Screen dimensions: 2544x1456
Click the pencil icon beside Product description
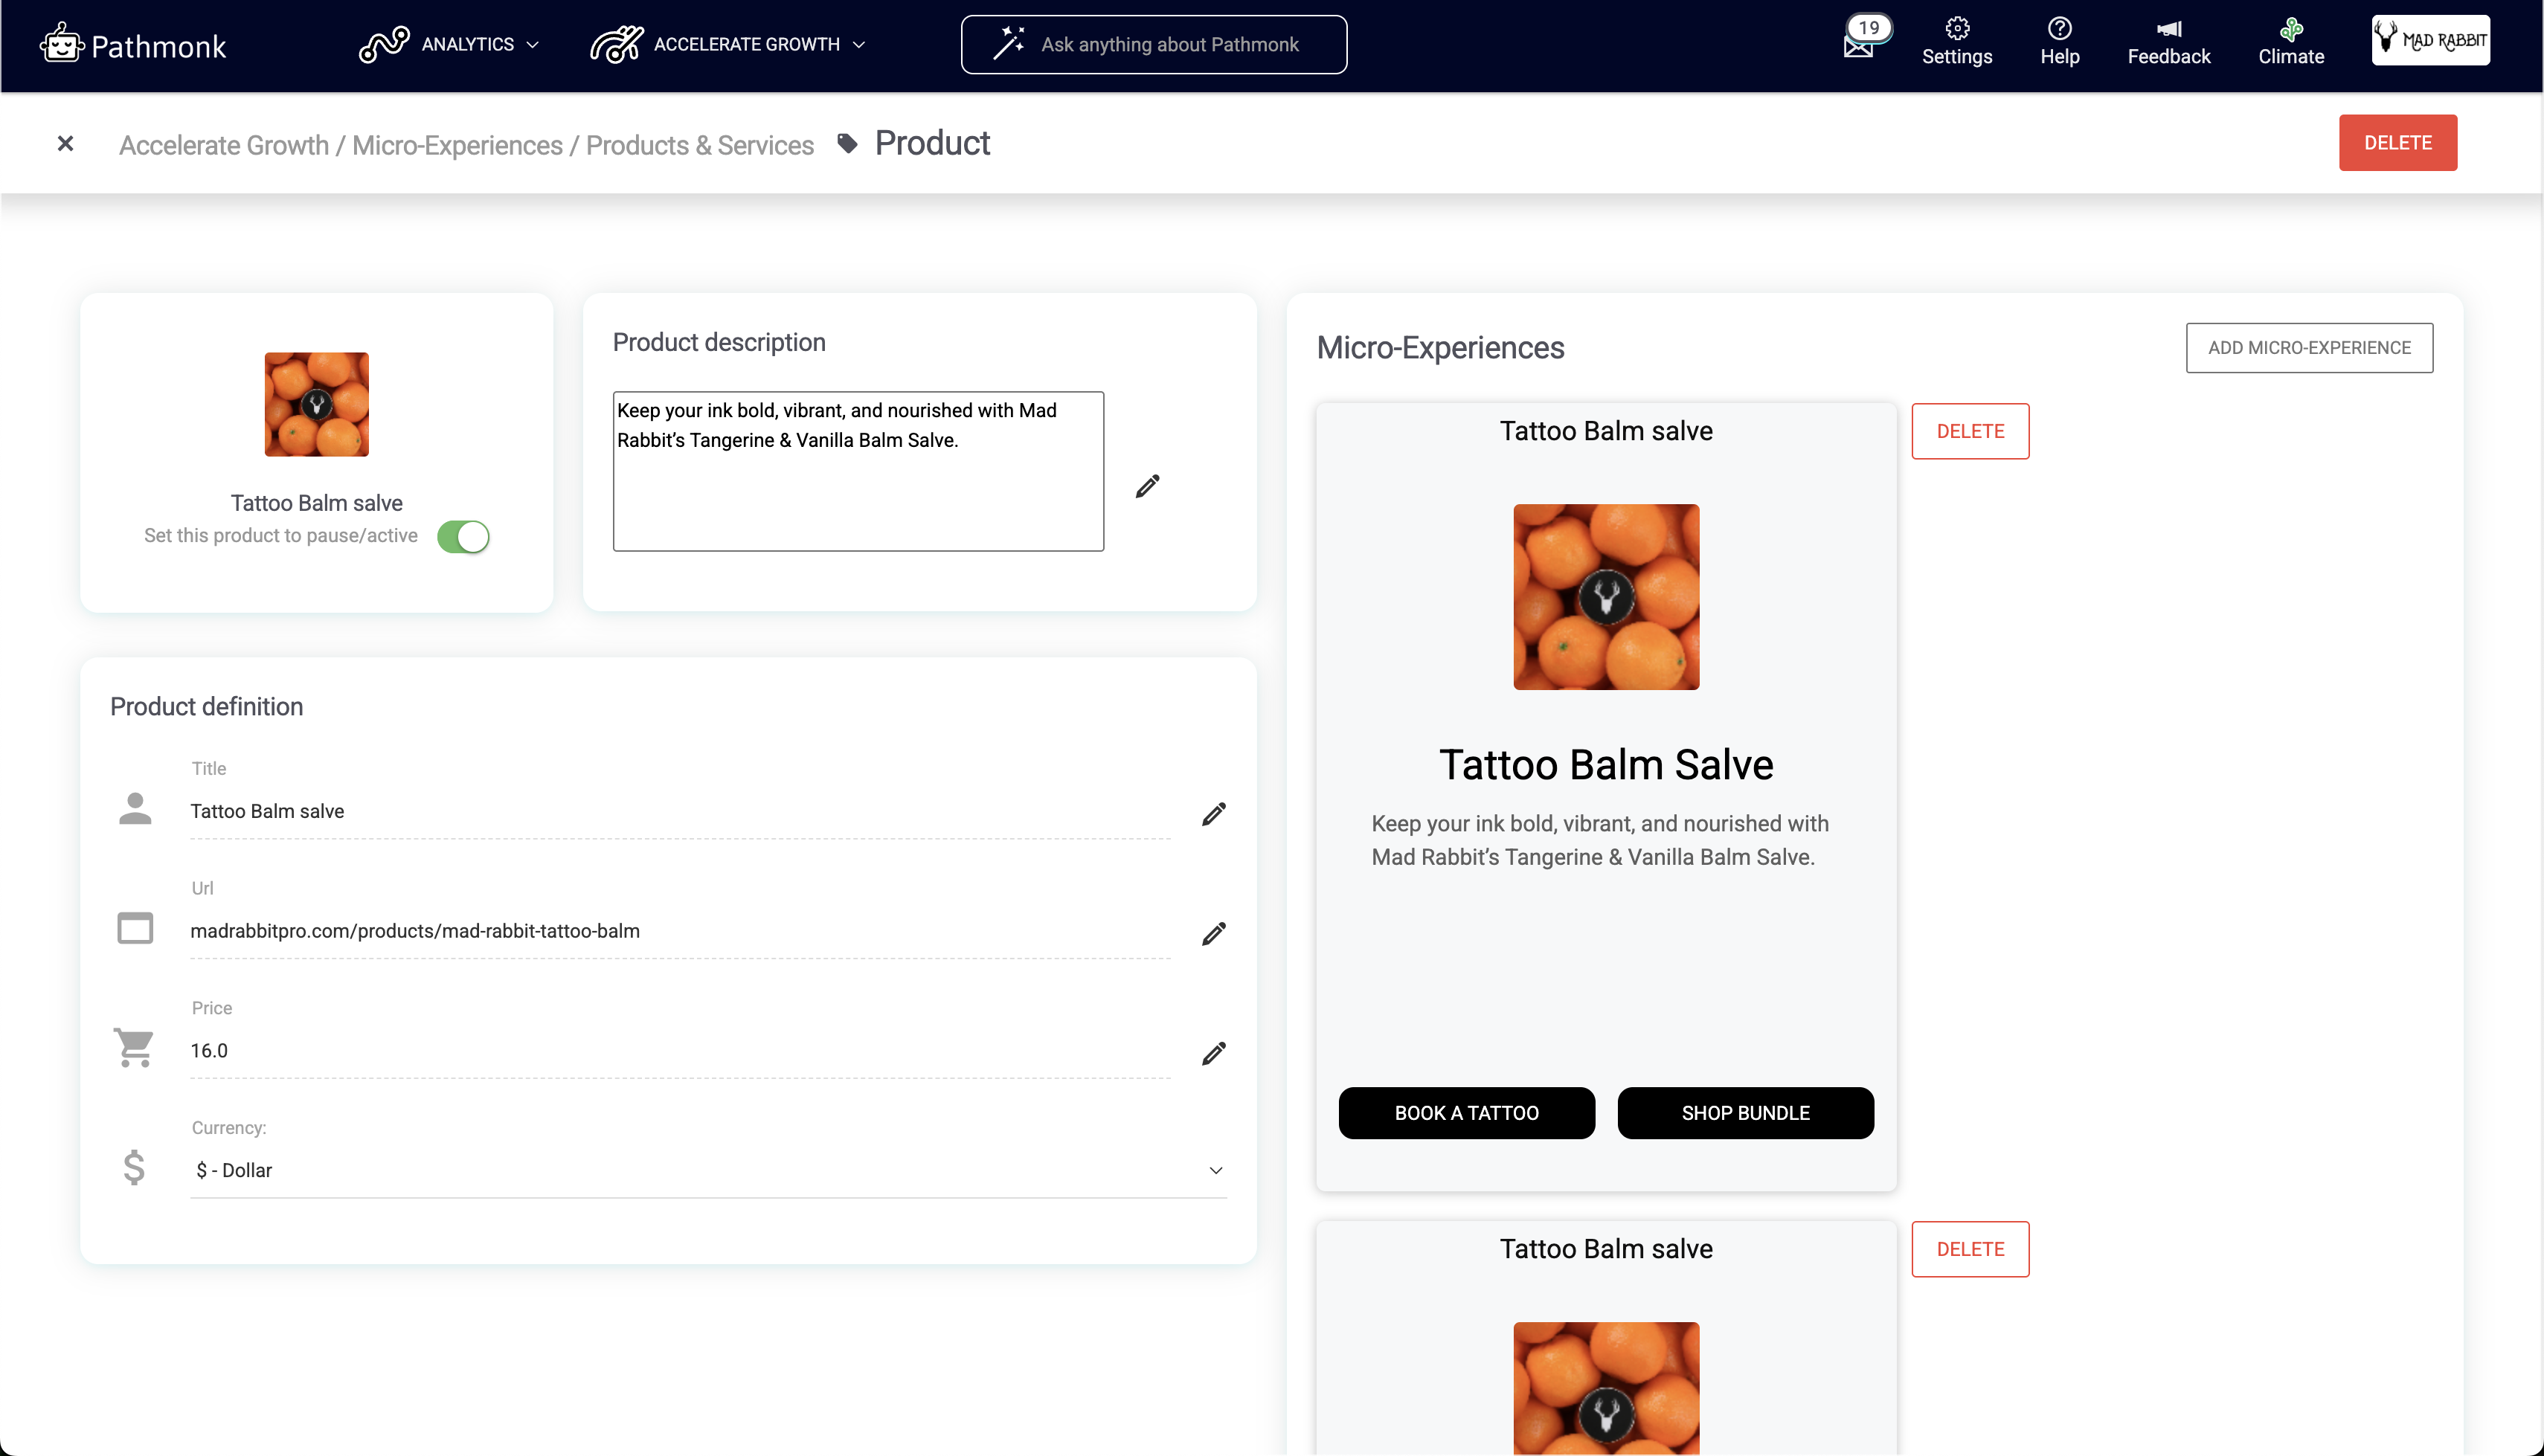[x=1147, y=486]
